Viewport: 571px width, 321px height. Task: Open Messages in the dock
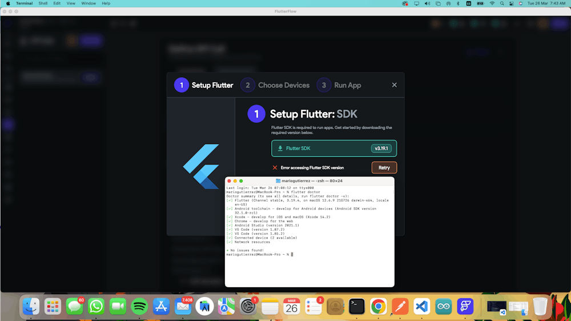[74, 306]
